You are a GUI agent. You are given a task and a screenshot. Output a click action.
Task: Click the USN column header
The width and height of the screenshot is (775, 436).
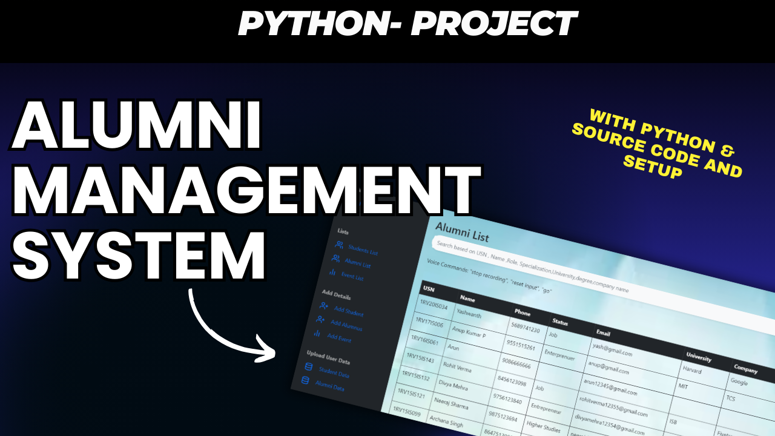click(429, 289)
